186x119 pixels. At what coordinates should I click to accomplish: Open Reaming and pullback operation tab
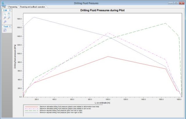tap(32, 6)
